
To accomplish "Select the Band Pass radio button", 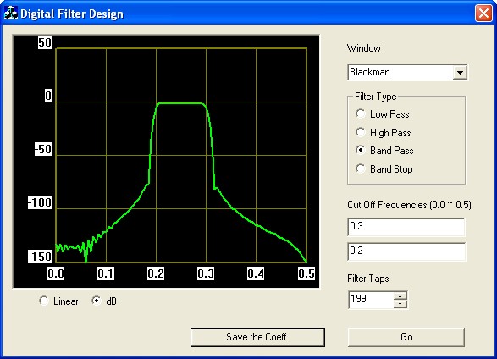I will [x=361, y=150].
